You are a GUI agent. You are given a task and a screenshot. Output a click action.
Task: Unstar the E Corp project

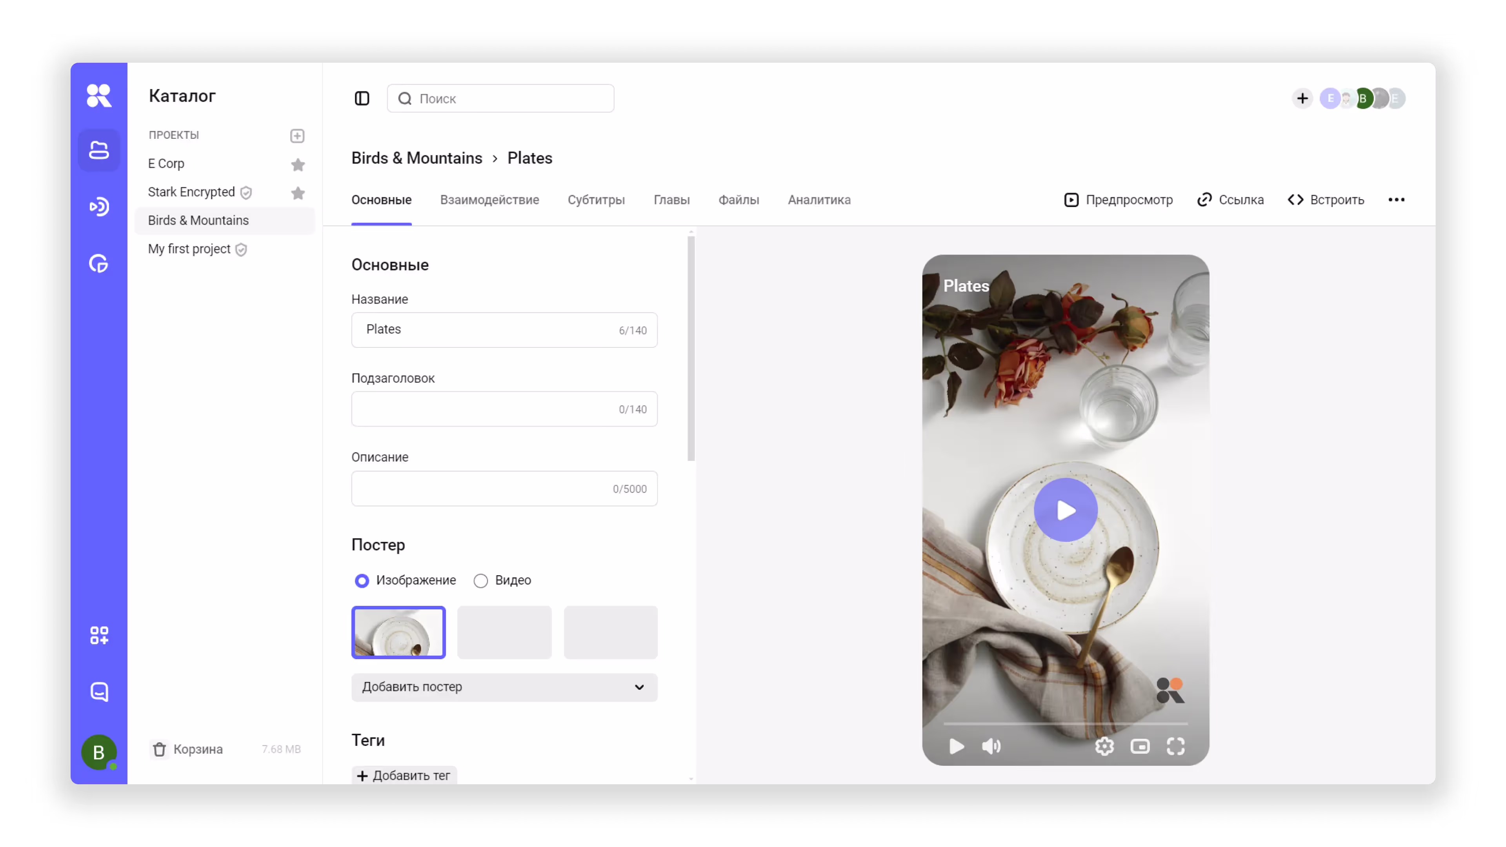click(x=298, y=164)
